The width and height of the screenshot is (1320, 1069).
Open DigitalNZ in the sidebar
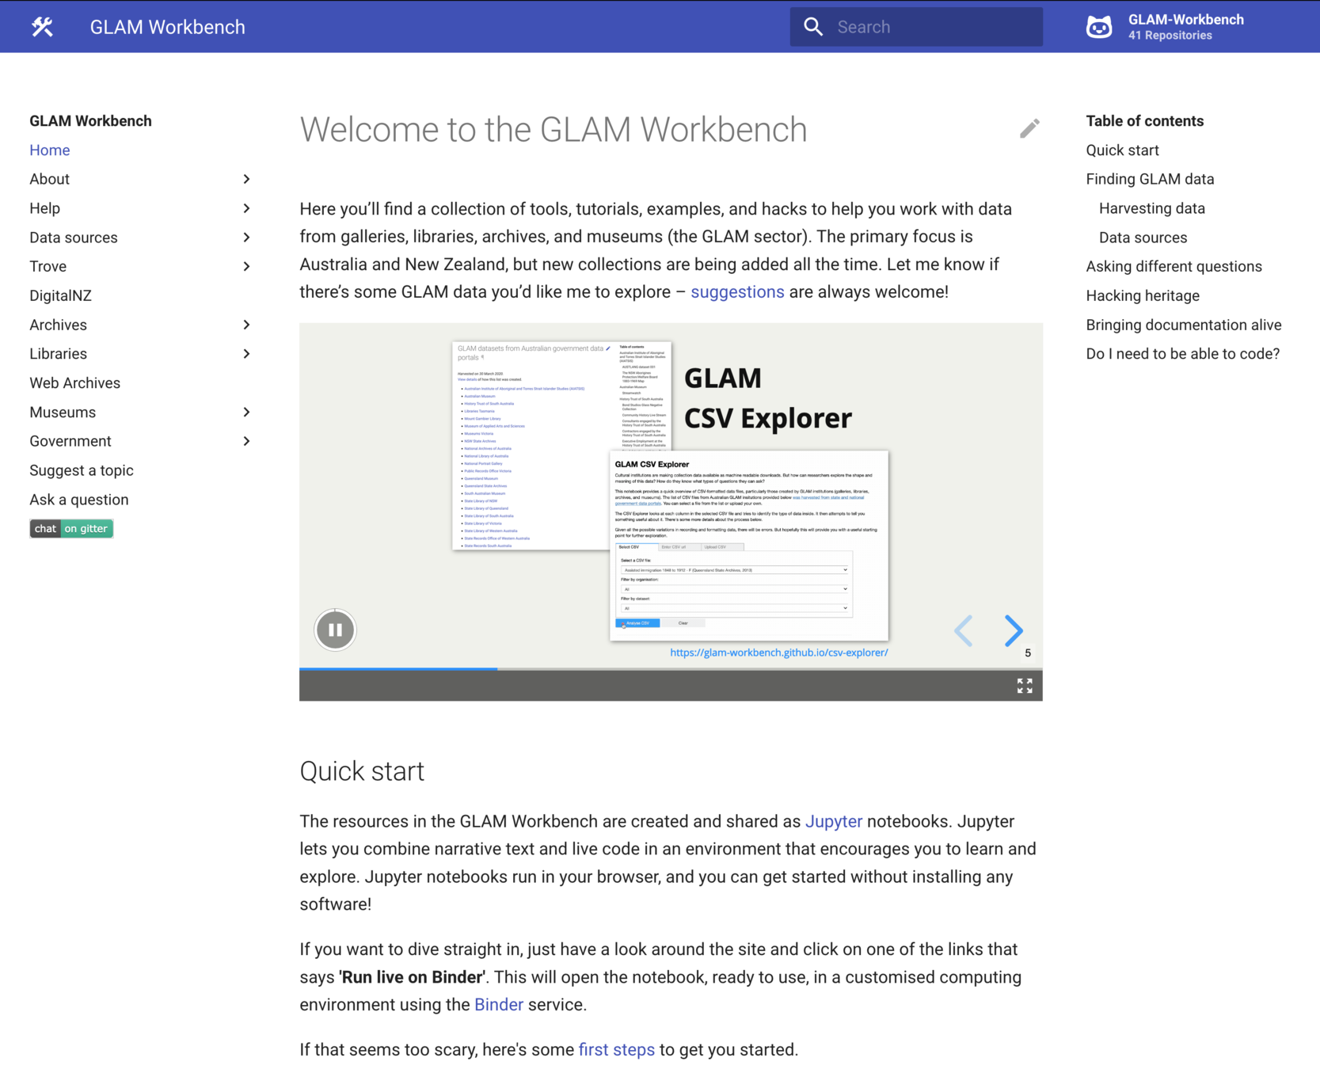coord(60,295)
